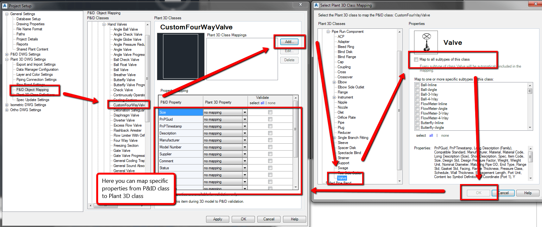Select Spec Update Settings tree item

point(33,100)
